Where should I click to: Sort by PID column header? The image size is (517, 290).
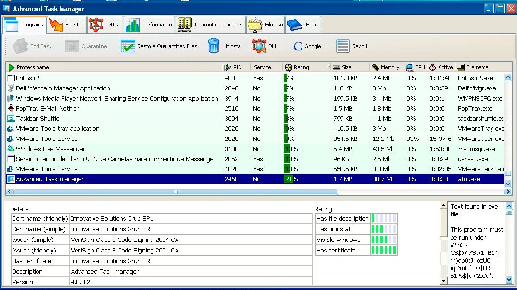point(237,67)
